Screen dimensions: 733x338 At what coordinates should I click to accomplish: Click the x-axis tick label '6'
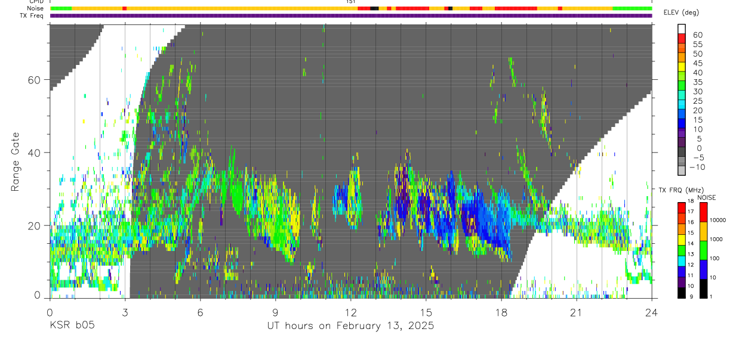(x=200, y=312)
